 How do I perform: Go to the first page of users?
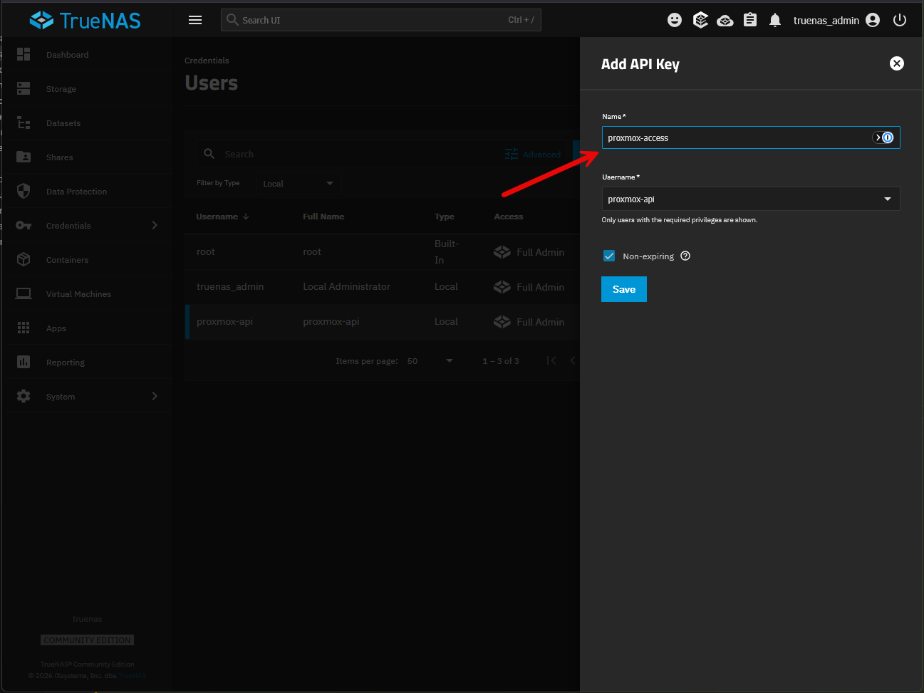pyautogui.click(x=551, y=360)
